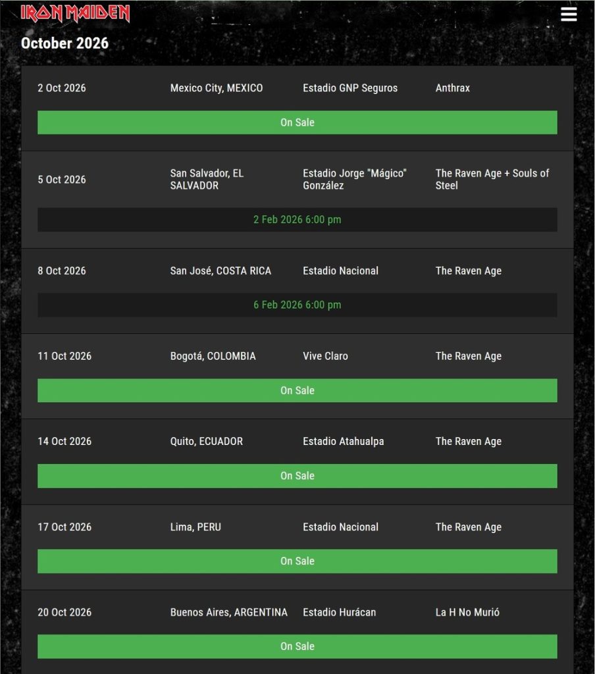Screen dimensions: 595x674
Task: Click On Sale for Lima show
Action: (297, 561)
